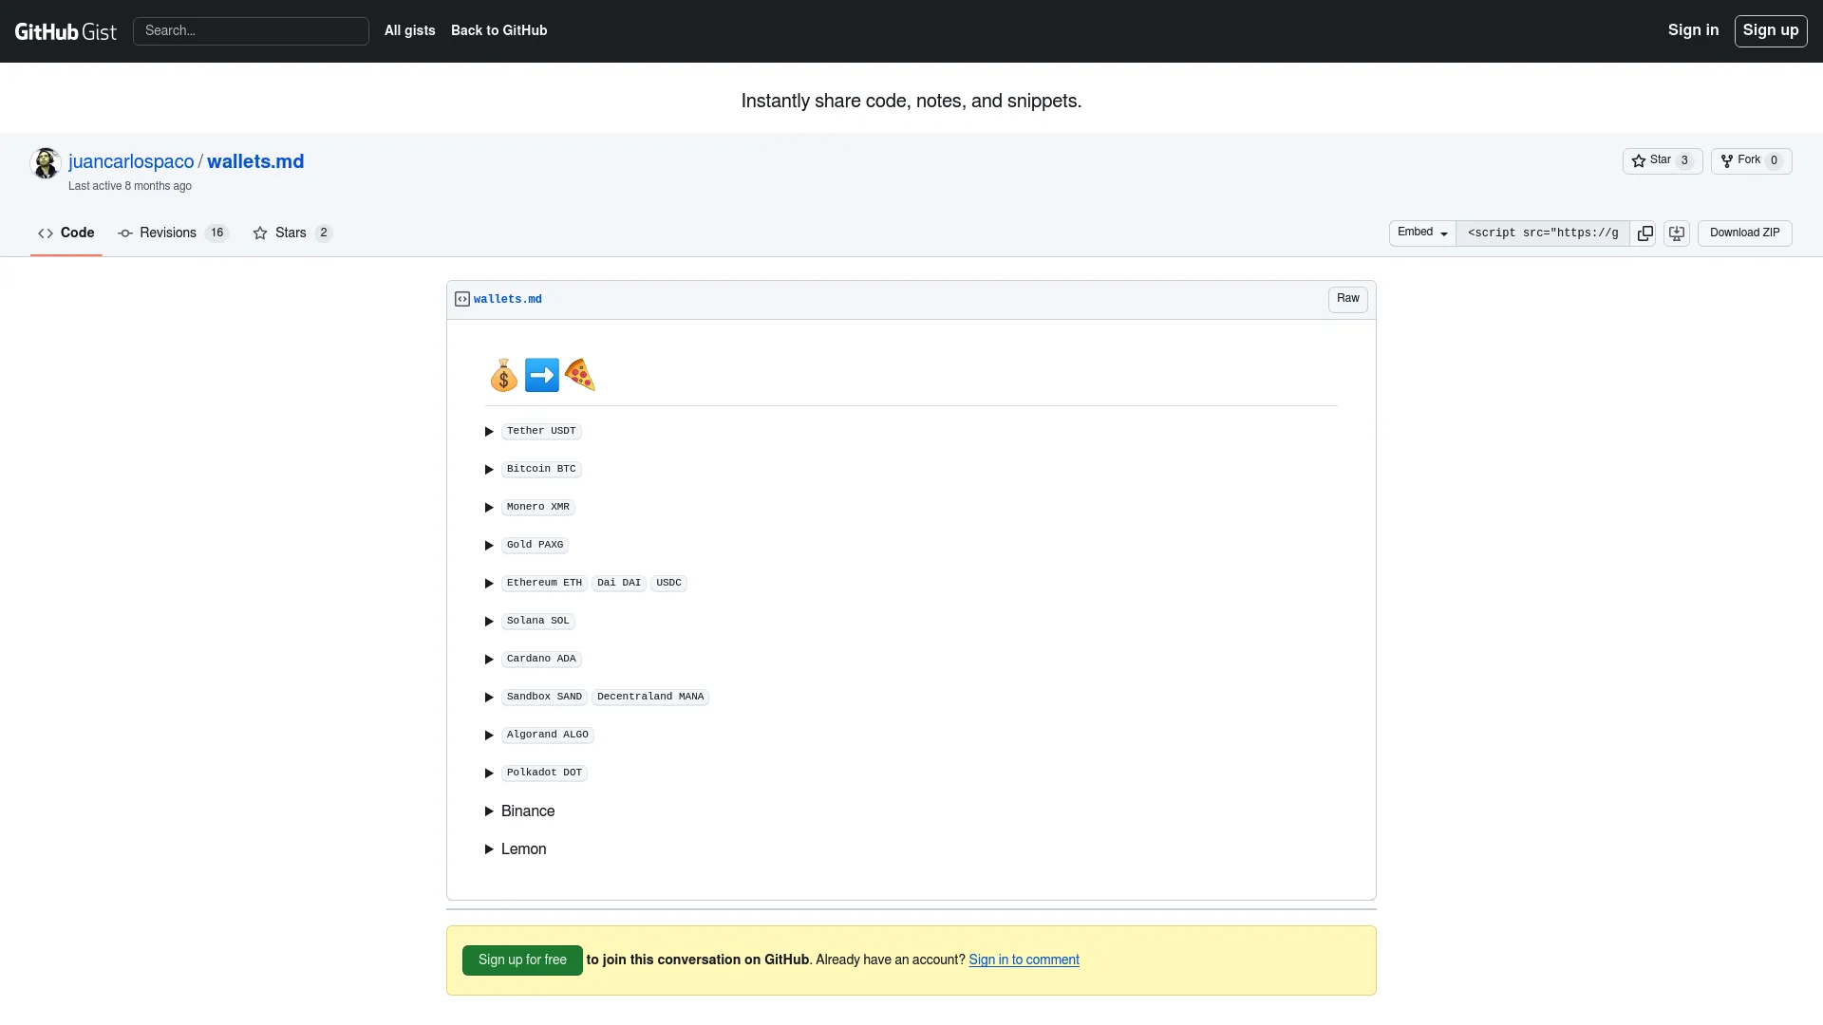1823x1025 pixels.
Task: View the Raw file
Action: coord(1348,299)
